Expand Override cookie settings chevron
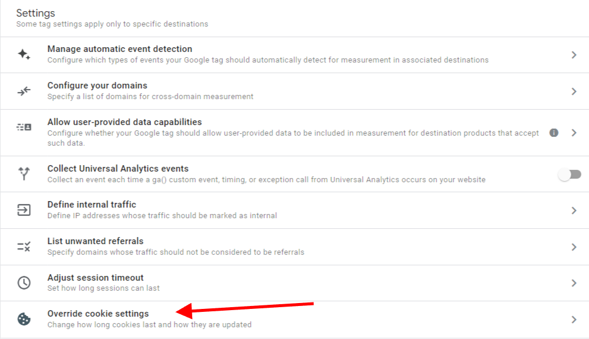The width and height of the screenshot is (589, 339). click(574, 320)
